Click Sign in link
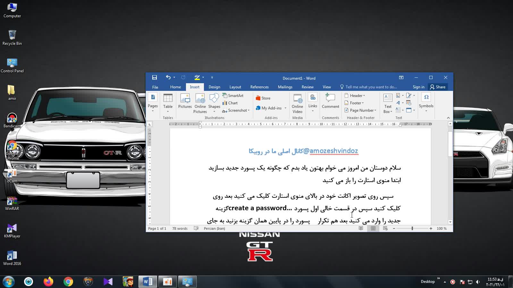The image size is (513, 288). point(418,87)
